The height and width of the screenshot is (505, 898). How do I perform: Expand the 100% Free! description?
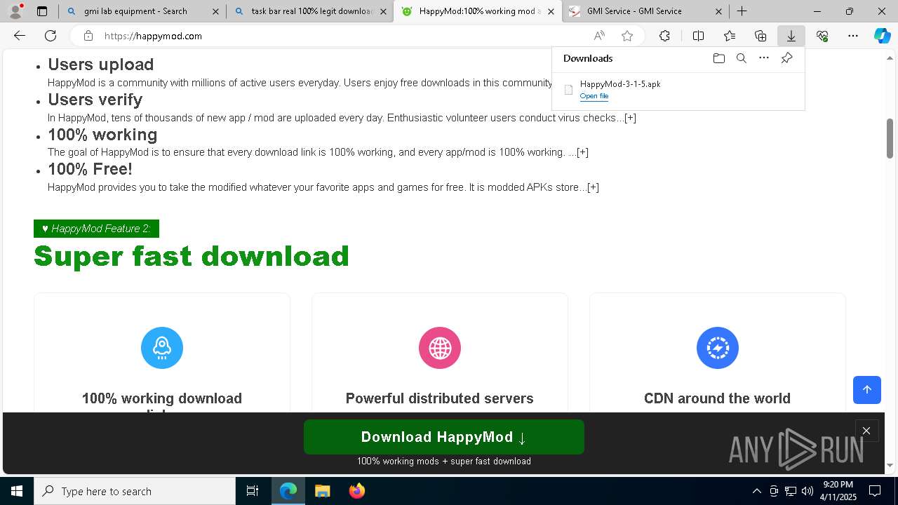[x=593, y=187]
